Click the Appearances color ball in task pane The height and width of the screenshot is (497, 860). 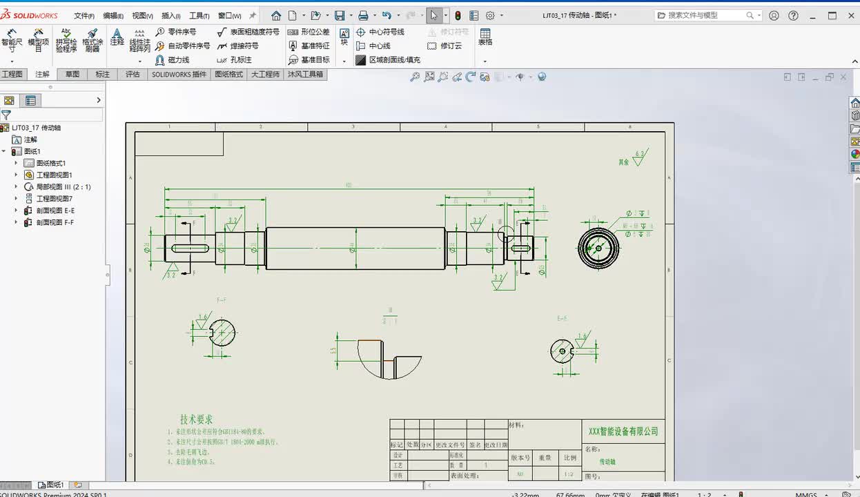854,154
